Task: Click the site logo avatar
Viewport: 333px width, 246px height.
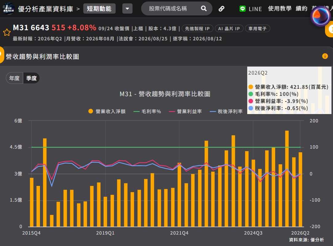Action: 9,9
